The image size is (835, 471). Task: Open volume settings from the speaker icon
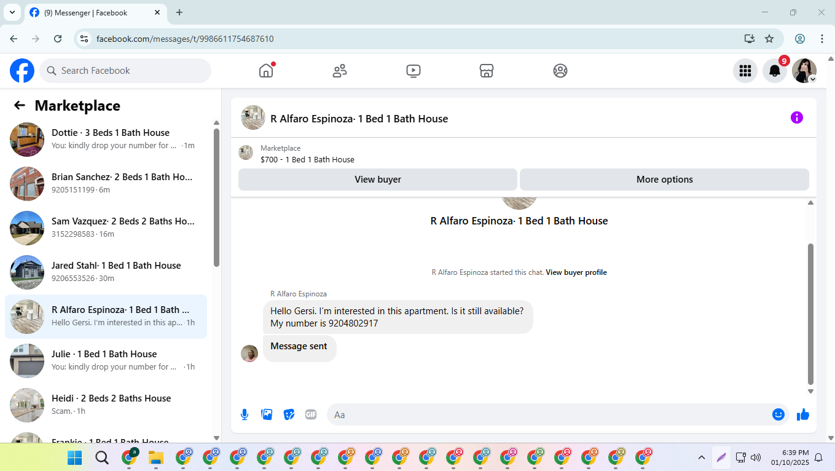[756, 457]
